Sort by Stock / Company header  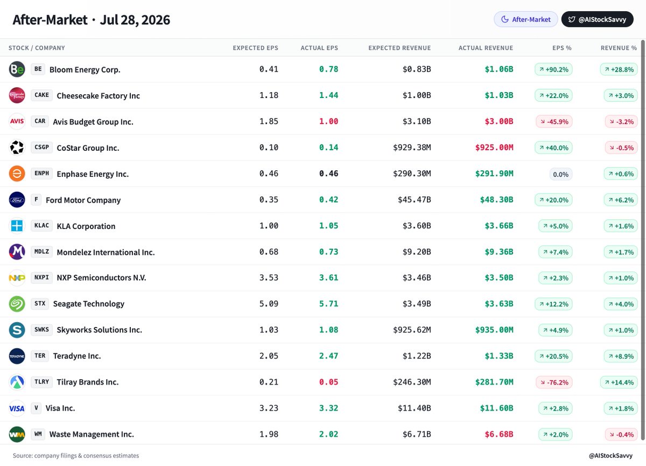[x=37, y=48]
